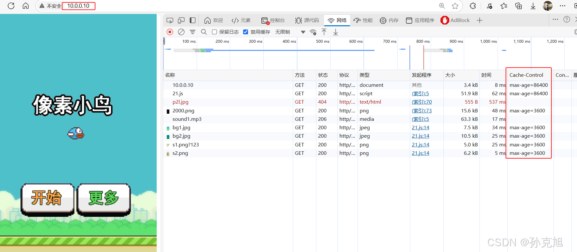
Task: Open DevTools help question icon
Action: tap(567, 19)
